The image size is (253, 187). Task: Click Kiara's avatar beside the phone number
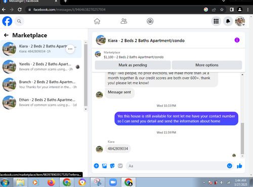[x=99, y=149]
